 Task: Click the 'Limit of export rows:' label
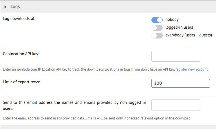[21, 82]
